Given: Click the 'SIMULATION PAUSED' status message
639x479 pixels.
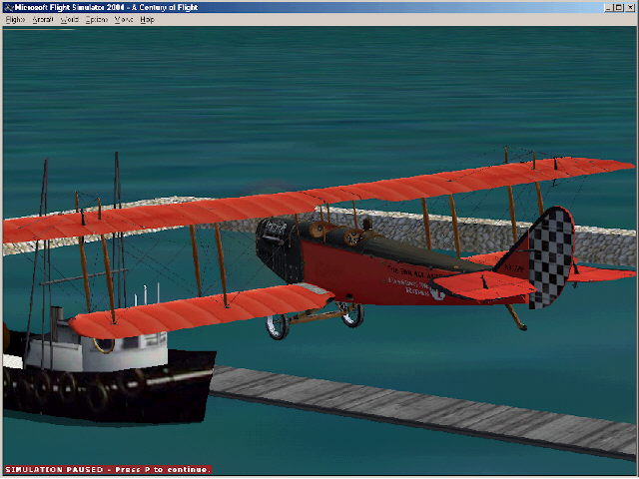Looking at the screenshot, I should point(108,470).
